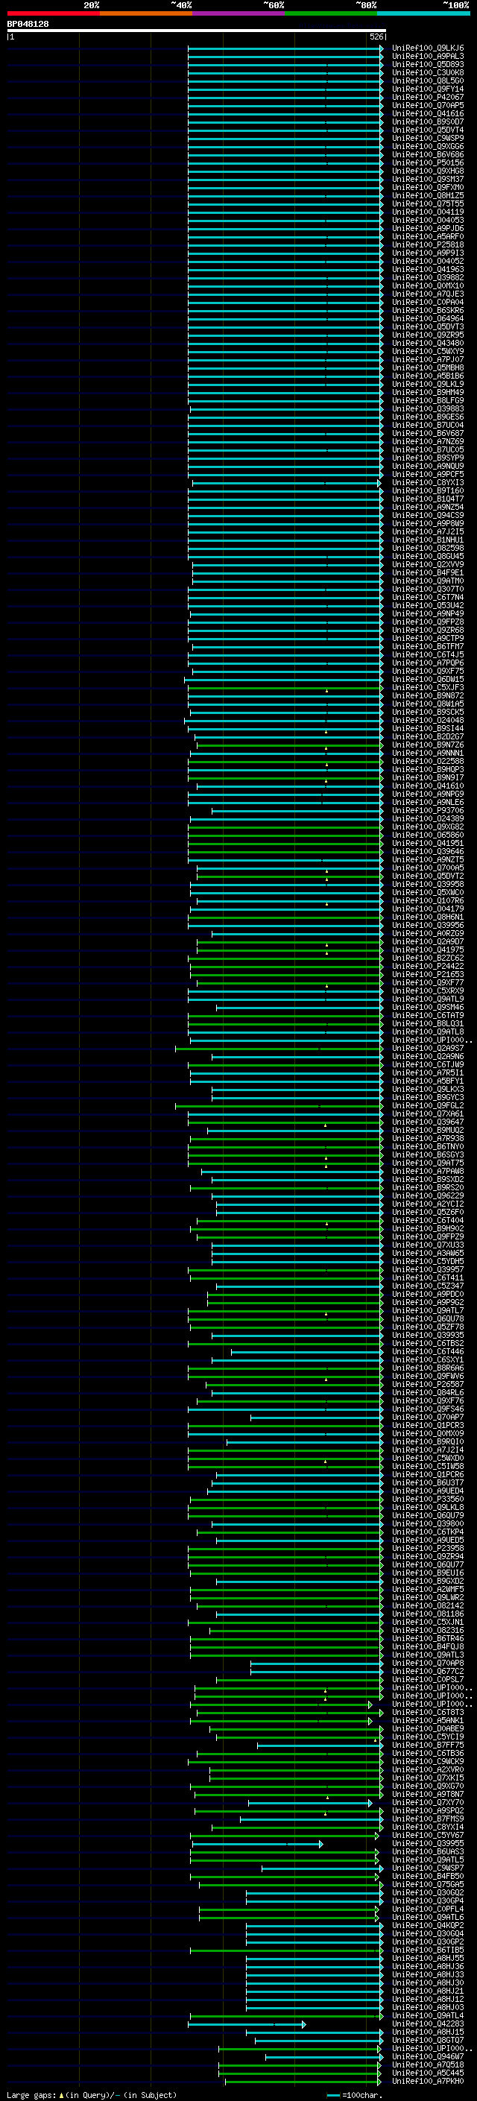Open hit UniRef100_Q5D893

(428, 64)
